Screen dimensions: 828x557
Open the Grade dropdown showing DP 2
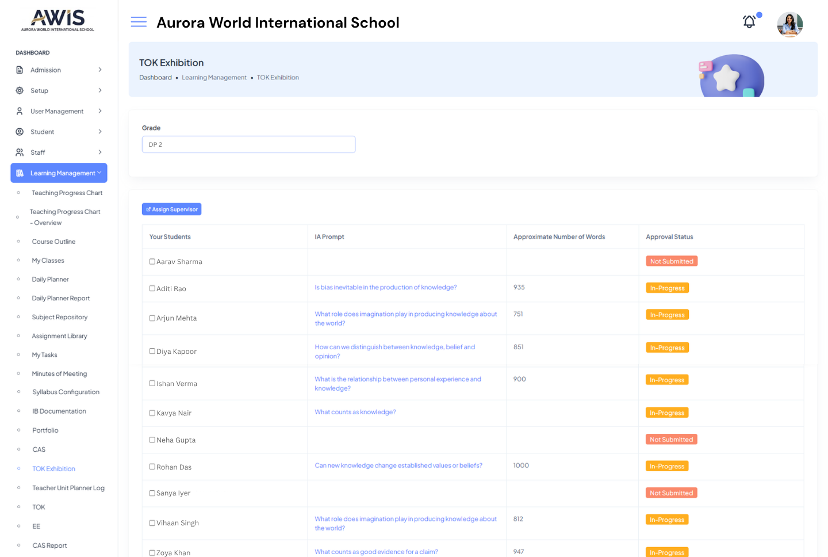[248, 144]
